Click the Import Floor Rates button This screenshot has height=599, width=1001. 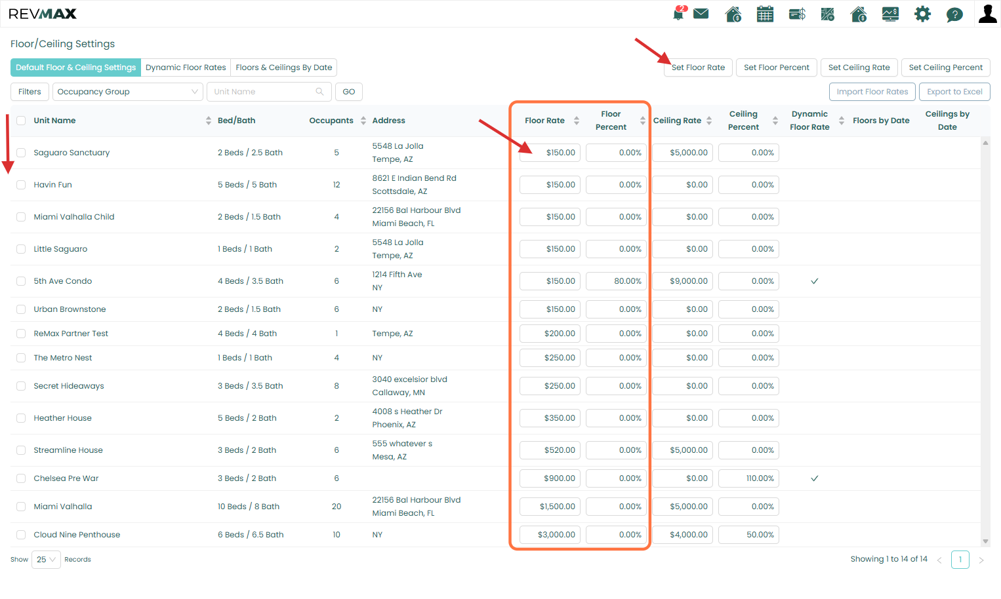(872, 92)
